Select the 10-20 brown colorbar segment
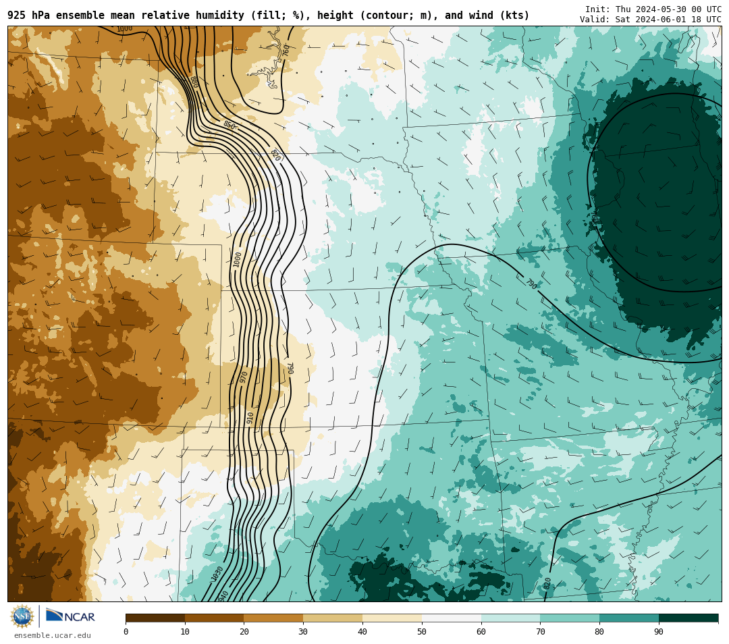Viewport: 729px width, 644px height. (215, 618)
